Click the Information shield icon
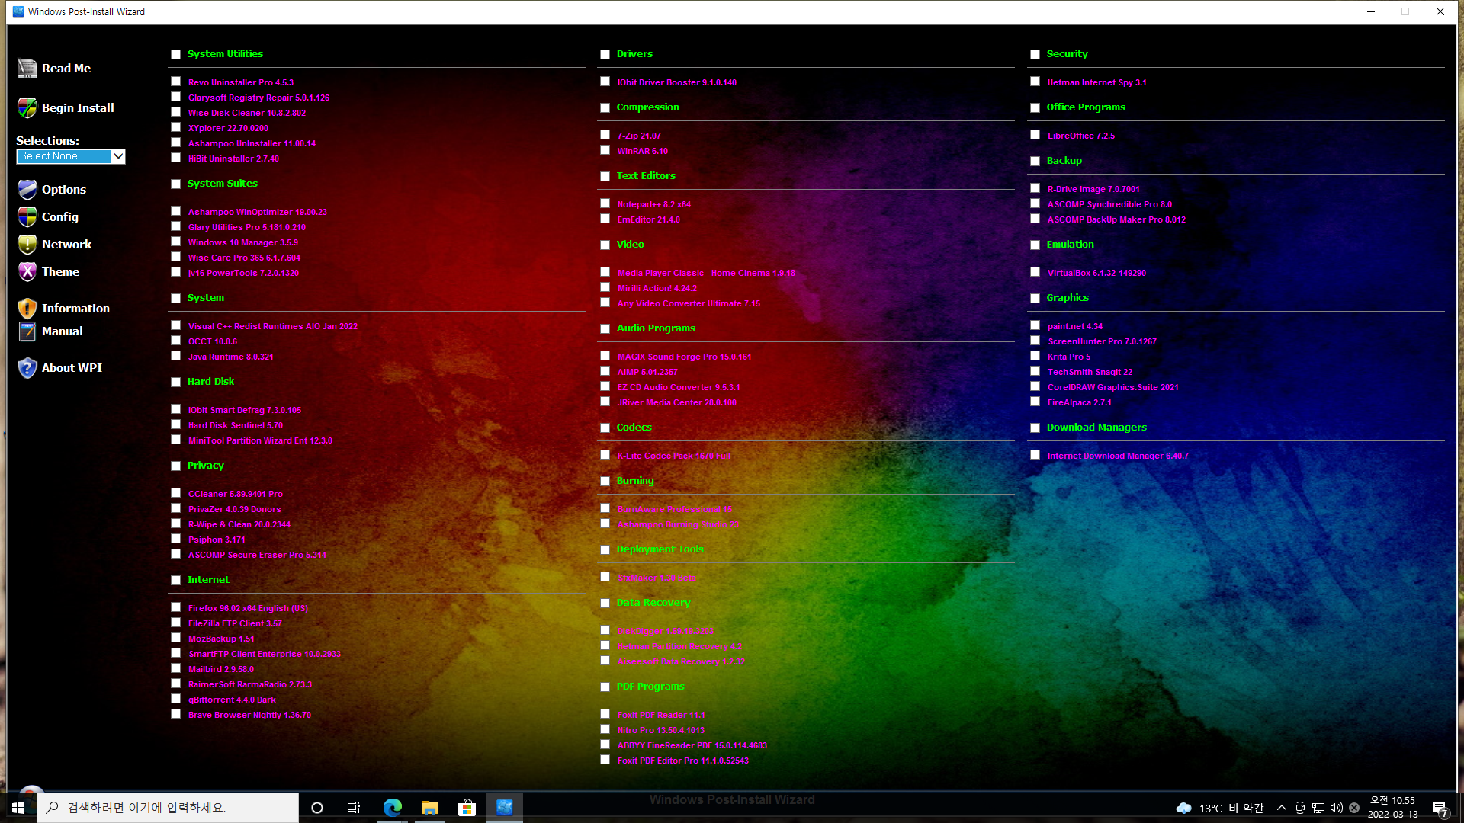1464x823 pixels. coord(27,309)
